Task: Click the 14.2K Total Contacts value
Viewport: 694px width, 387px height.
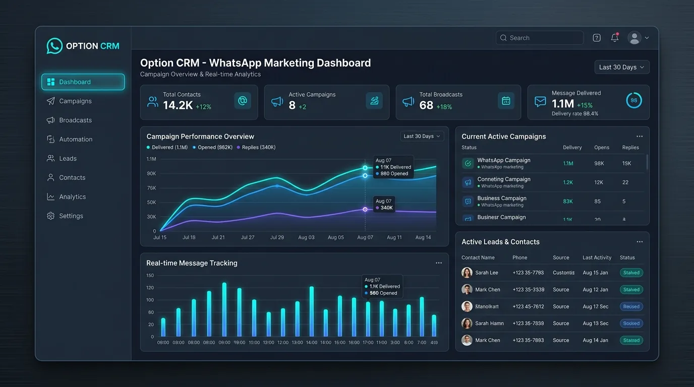Action: pyautogui.click(x=178, y=105)
